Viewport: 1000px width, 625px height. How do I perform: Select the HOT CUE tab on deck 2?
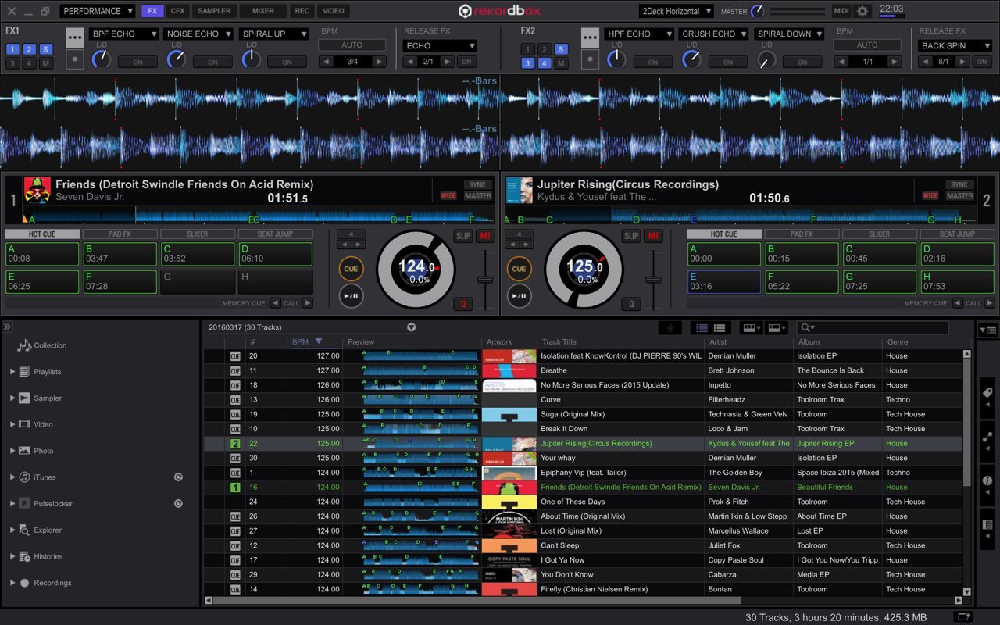click(725, 233)
